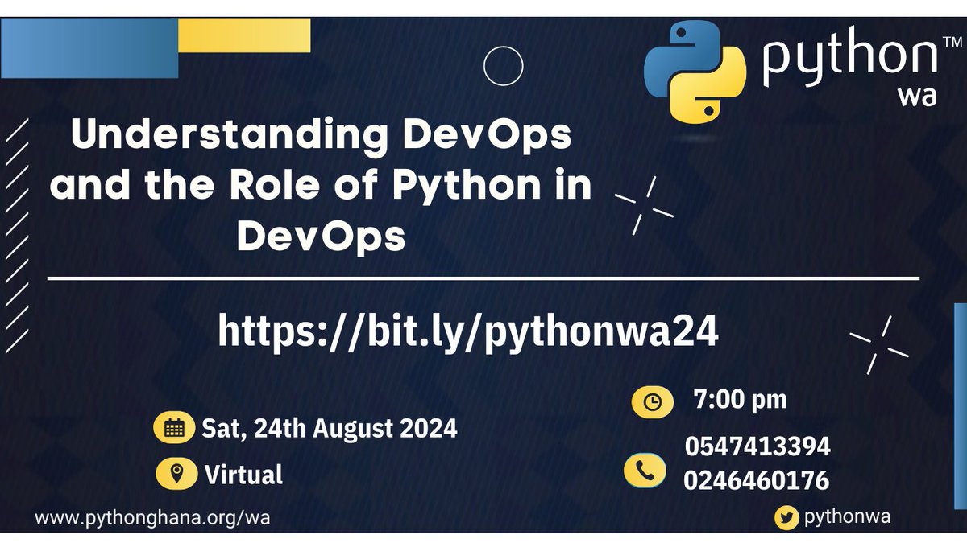The height and width of the screenshot is (543, 967).
Task: Click the pythonwa Twitter handle text
Action: click(847, 516)
